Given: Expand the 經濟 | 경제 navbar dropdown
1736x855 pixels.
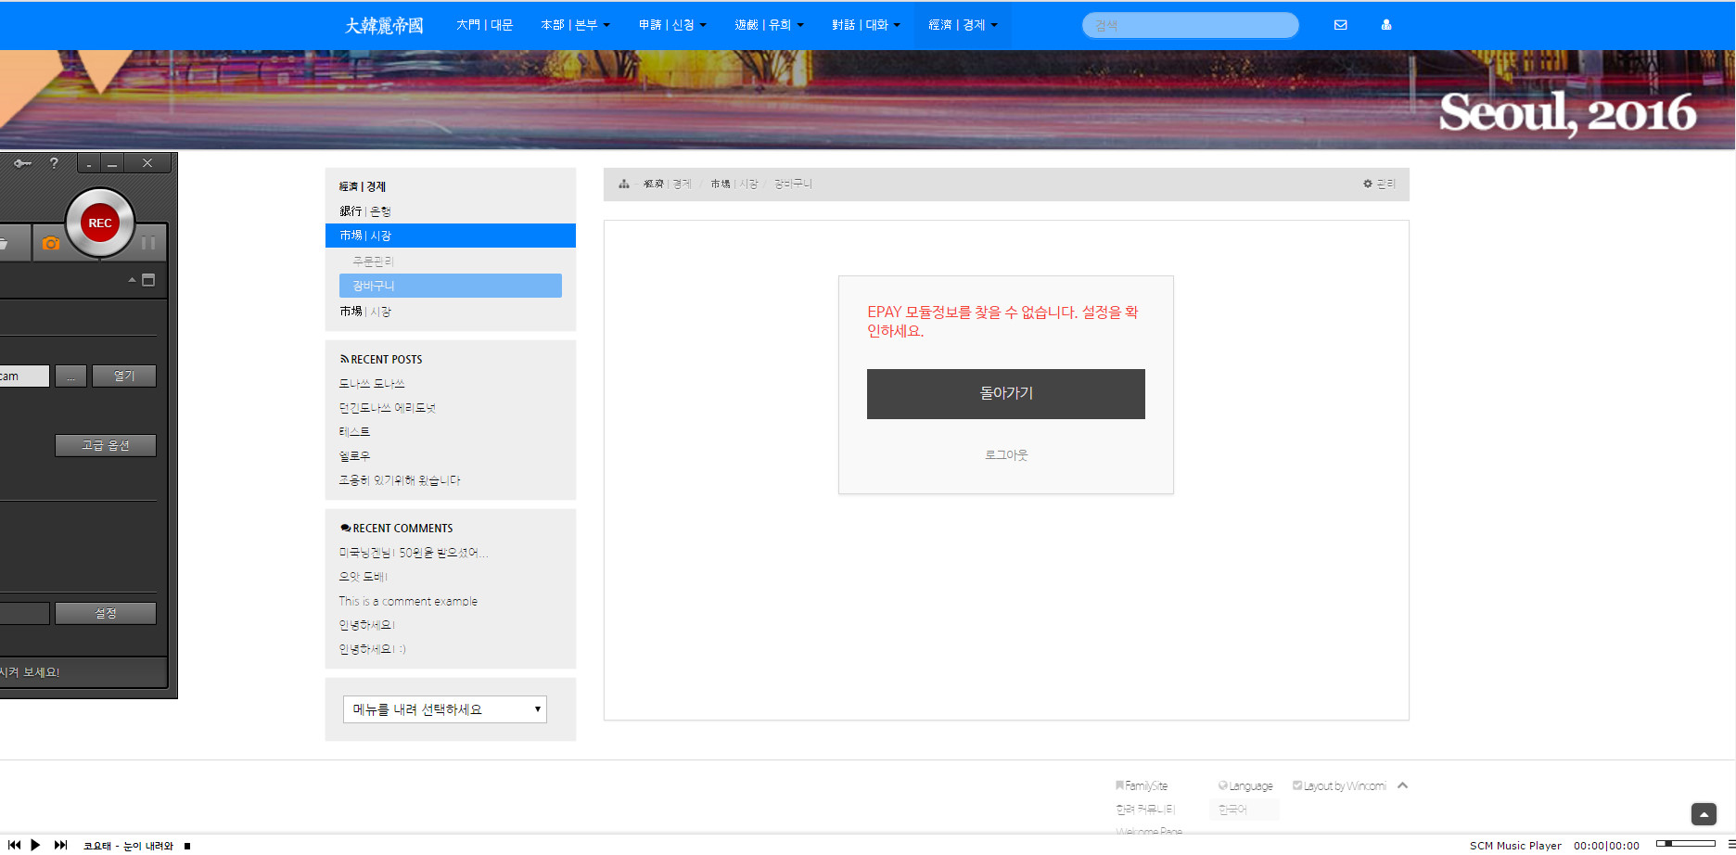Looking at the screenshot, I should point(962,25).
